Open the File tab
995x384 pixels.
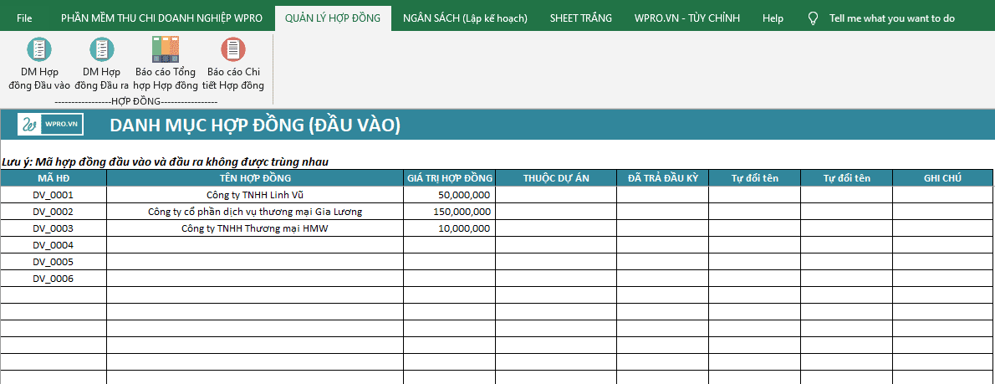(x=25, y=18)
